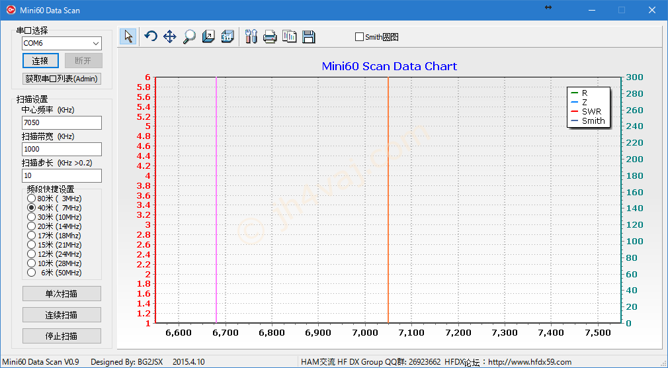Click the center frequency field showing 7050

click(62, 123)
